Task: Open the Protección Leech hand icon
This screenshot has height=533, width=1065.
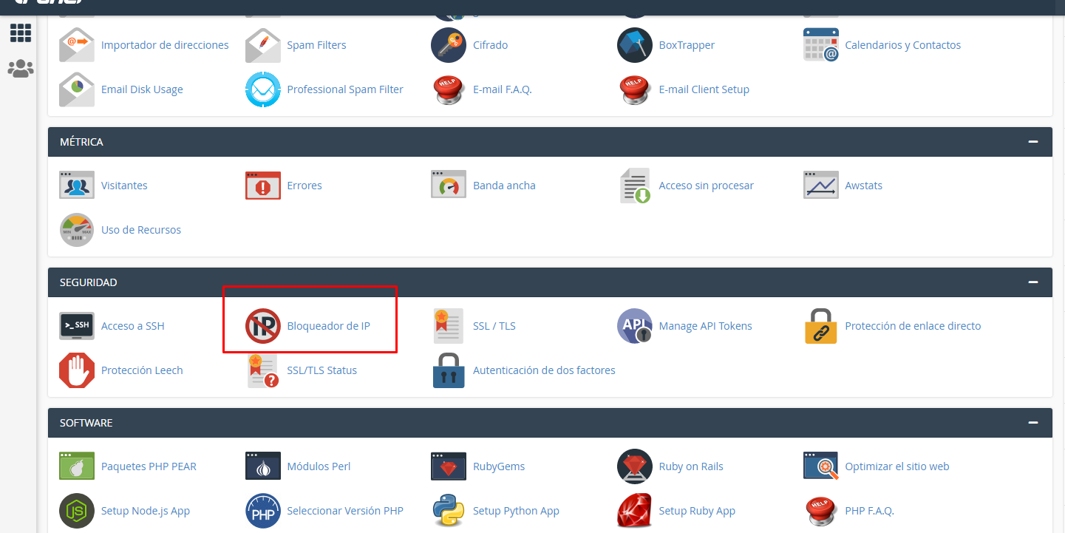Action: click(x=77, y=370)
